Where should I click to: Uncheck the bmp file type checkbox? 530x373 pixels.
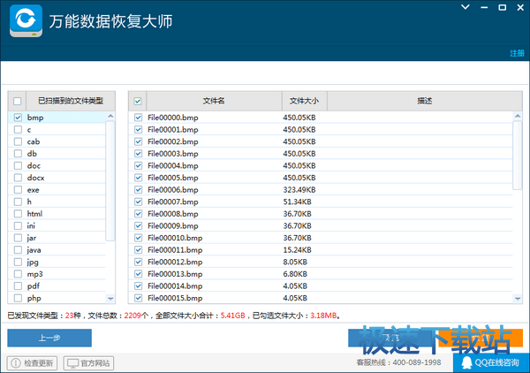click(18, 118)
